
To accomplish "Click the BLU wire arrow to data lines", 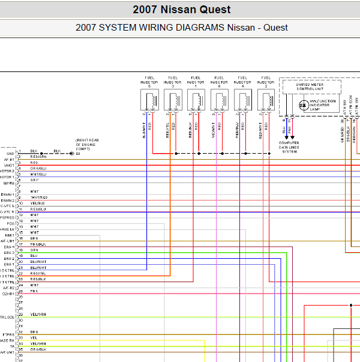I will tap(287, 137).
